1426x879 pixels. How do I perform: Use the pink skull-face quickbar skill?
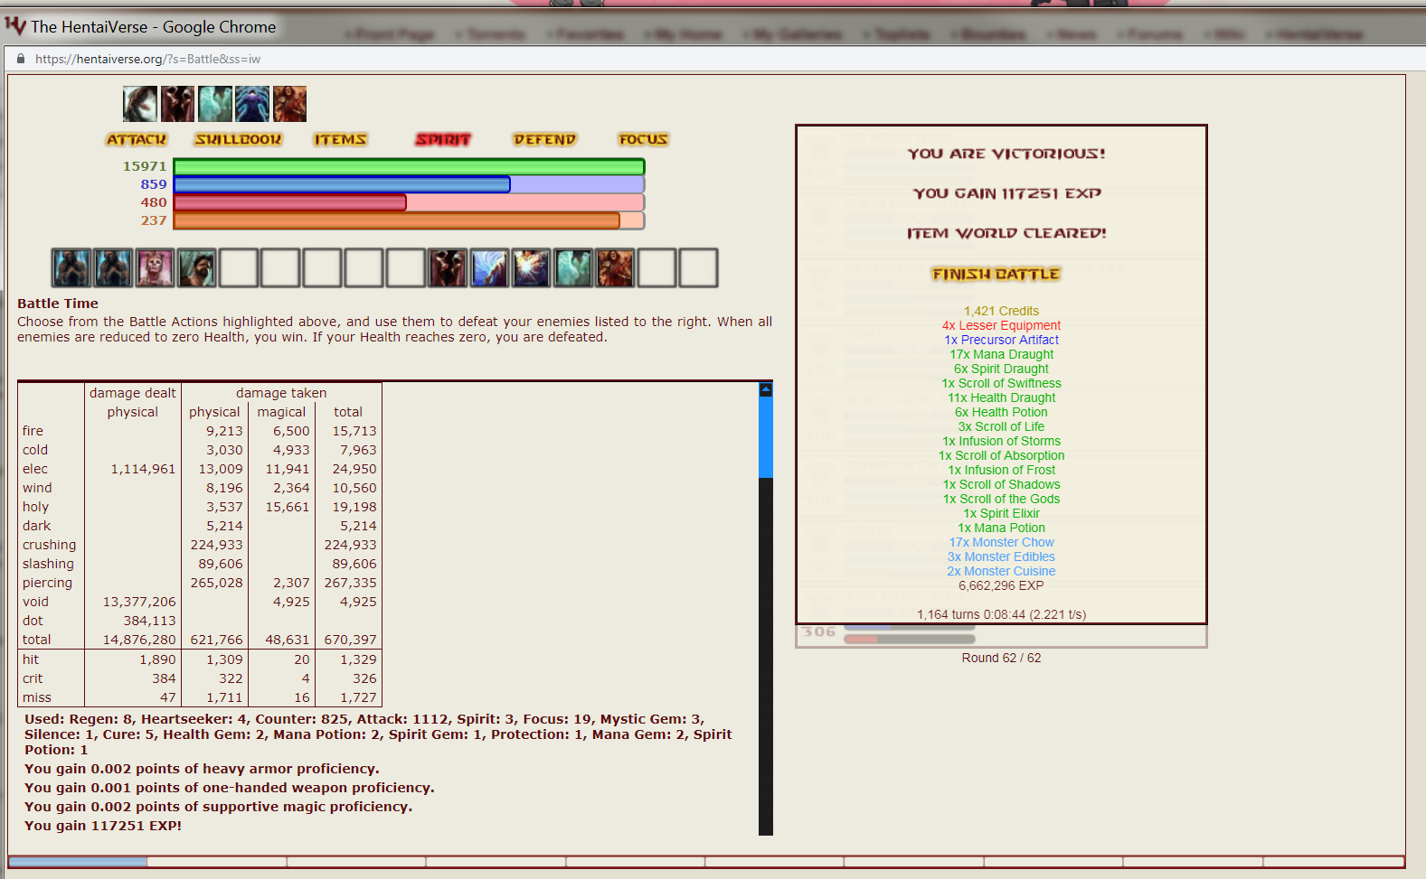tap(155, 268)
